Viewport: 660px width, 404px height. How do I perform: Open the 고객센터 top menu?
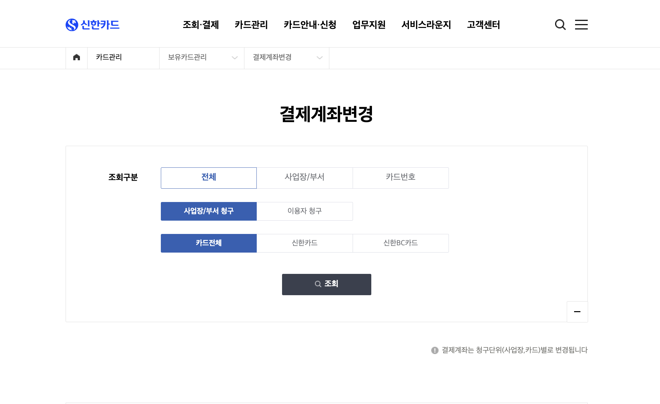(x=483, y=25)
